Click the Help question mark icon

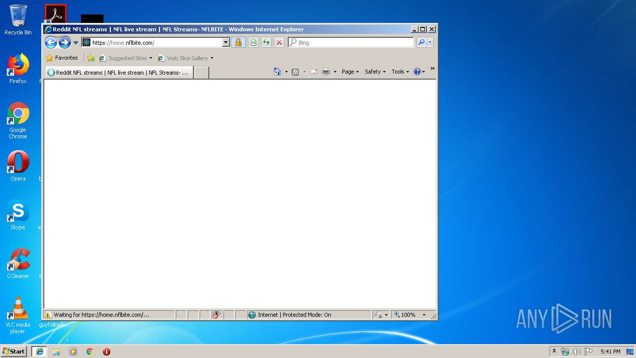[417, 72]
